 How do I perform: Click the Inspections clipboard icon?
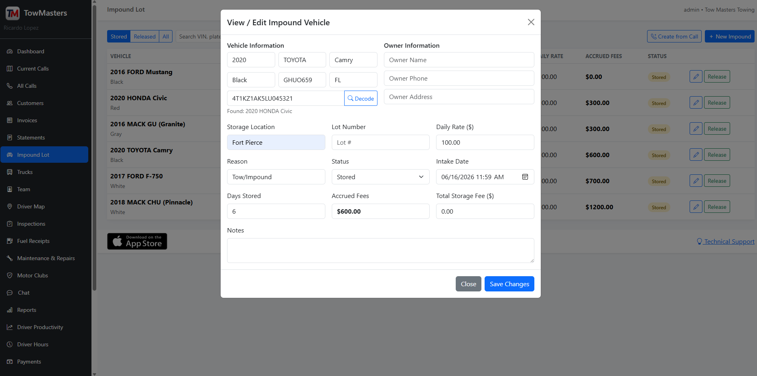pyautogui.click(x=10, y=224)
